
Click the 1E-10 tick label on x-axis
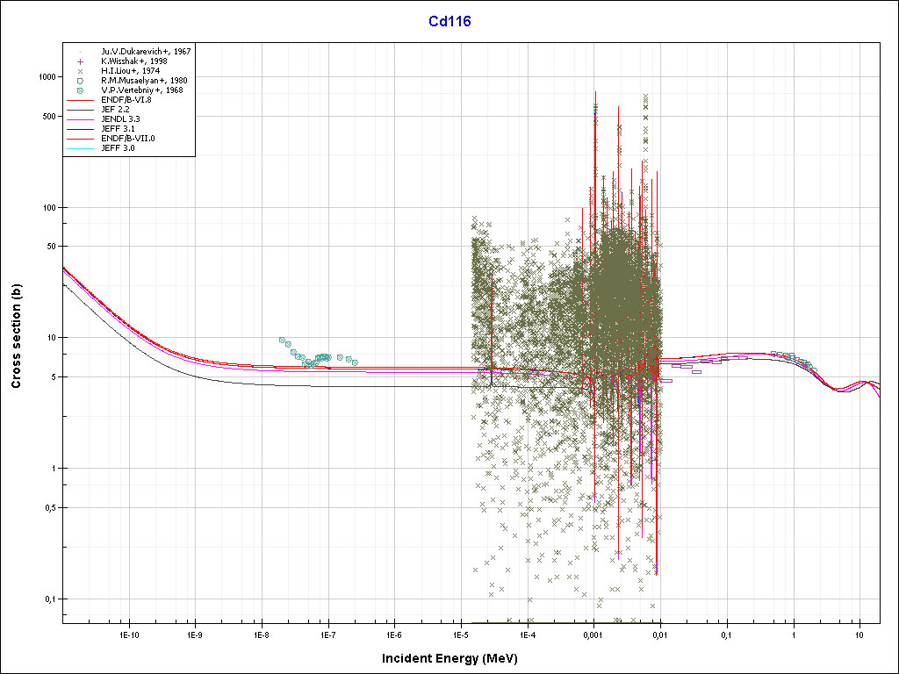(129, 634)
